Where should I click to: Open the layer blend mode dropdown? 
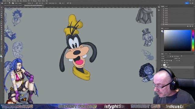[167, 58]
